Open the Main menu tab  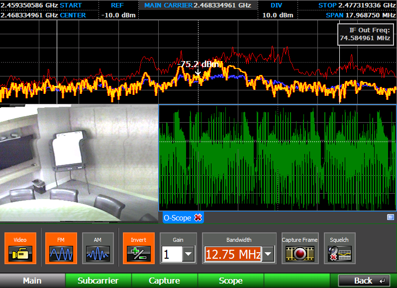pos(32,281)
